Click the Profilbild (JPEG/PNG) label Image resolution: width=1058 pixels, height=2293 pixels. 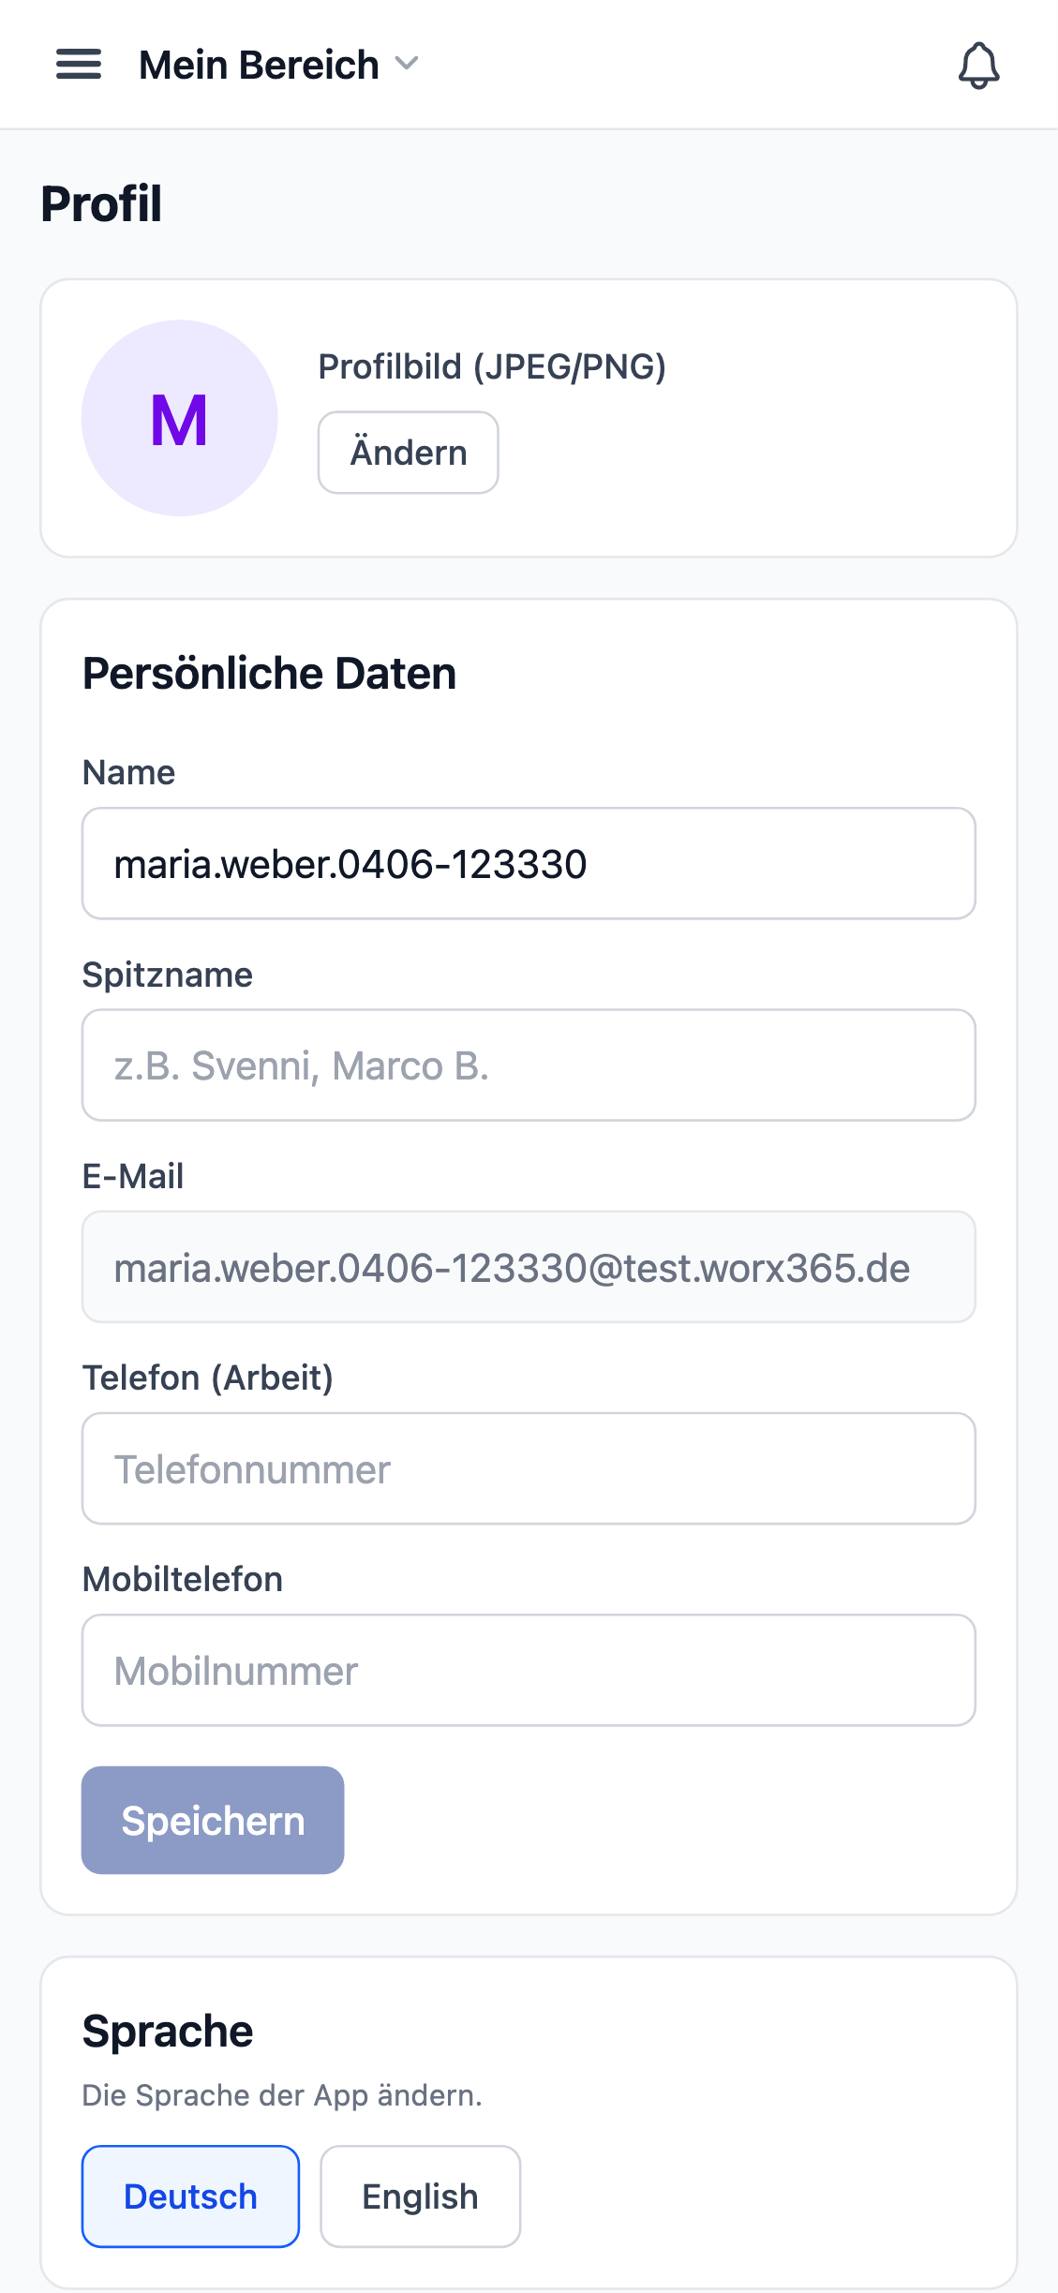coord(492,366)
